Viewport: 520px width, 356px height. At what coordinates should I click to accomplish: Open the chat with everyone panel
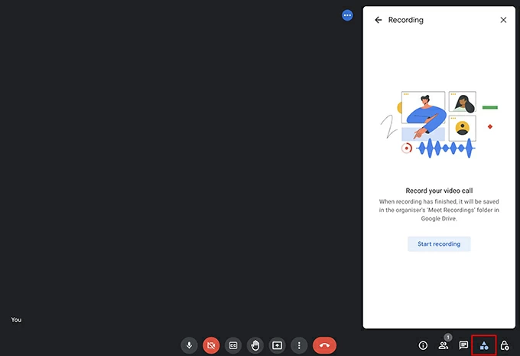(463, 345)
